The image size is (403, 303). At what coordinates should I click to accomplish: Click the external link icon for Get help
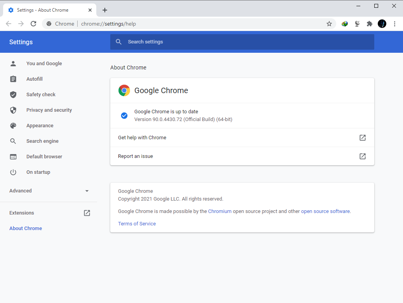(x=362, y=138)
